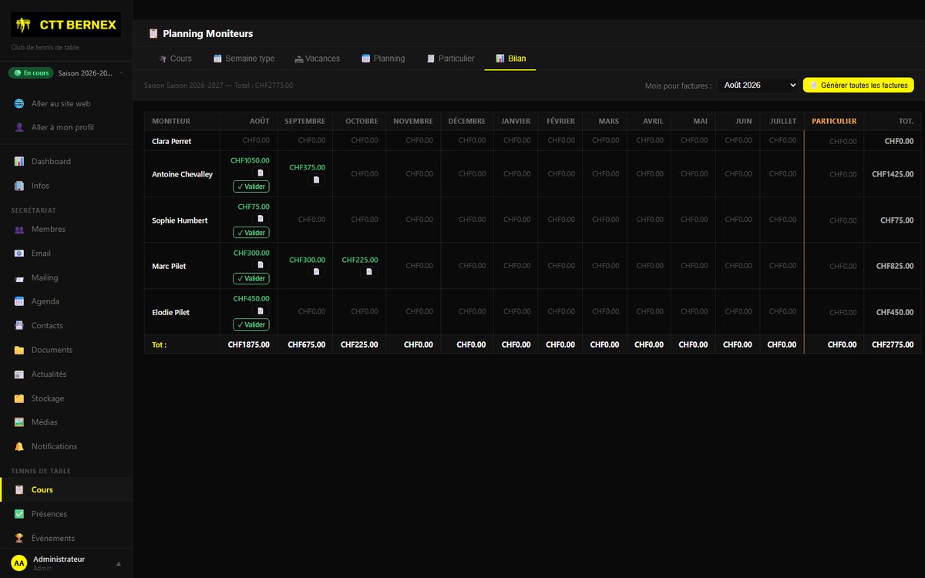Screen dimensions: 925x578
Task: Click the Présences checkmark icon
Action: (x=19, y=514)
